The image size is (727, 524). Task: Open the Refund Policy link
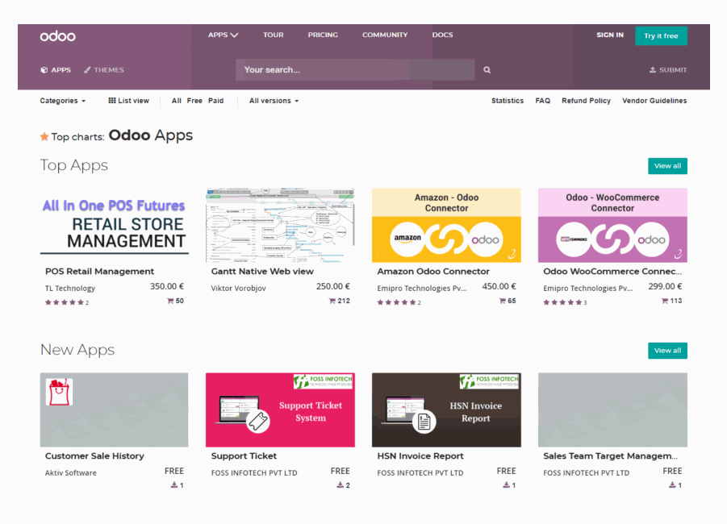pyautogui.click(x=586, y=101)
